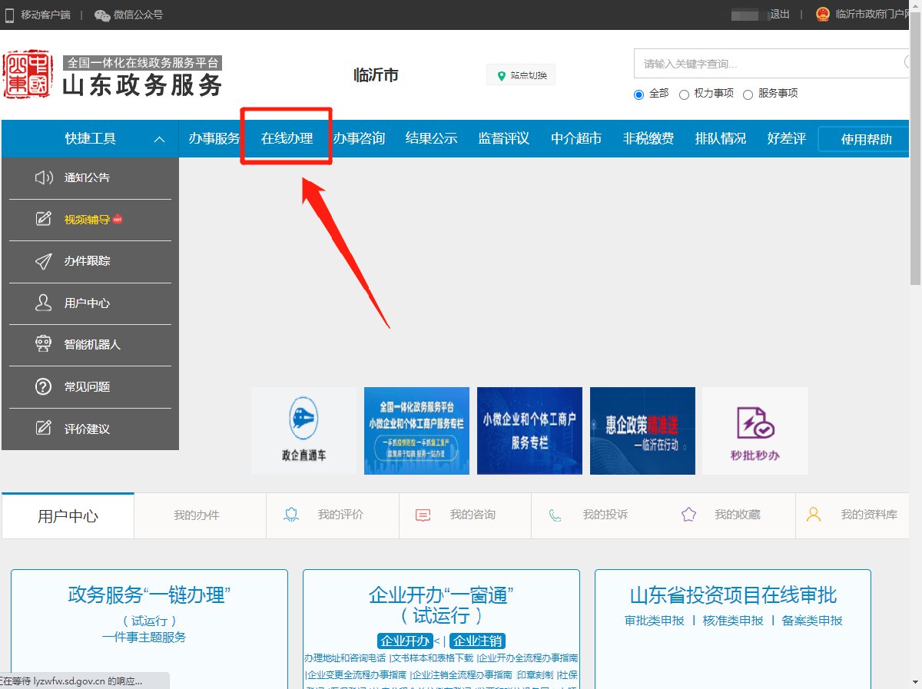Switch to the 我的办件 tab
922x689 pixels.
tap(197, 515)
